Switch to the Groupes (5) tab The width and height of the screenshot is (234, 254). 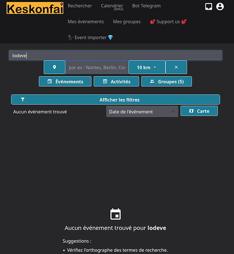click(167, 81)
